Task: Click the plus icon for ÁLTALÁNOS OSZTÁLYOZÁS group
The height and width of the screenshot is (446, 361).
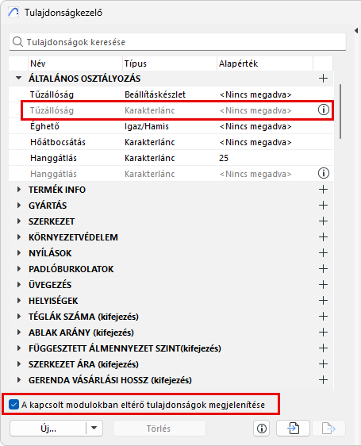Action: 323,79
